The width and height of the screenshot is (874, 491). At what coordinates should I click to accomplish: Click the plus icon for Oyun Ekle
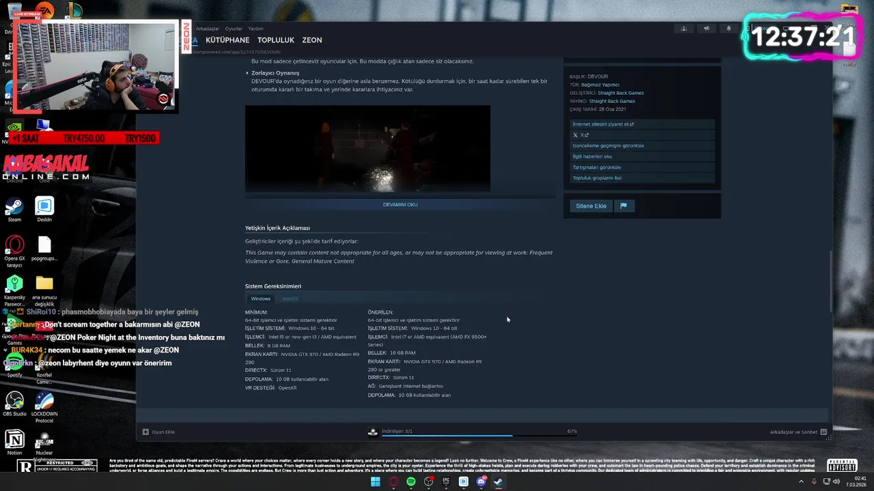[145, 432]
